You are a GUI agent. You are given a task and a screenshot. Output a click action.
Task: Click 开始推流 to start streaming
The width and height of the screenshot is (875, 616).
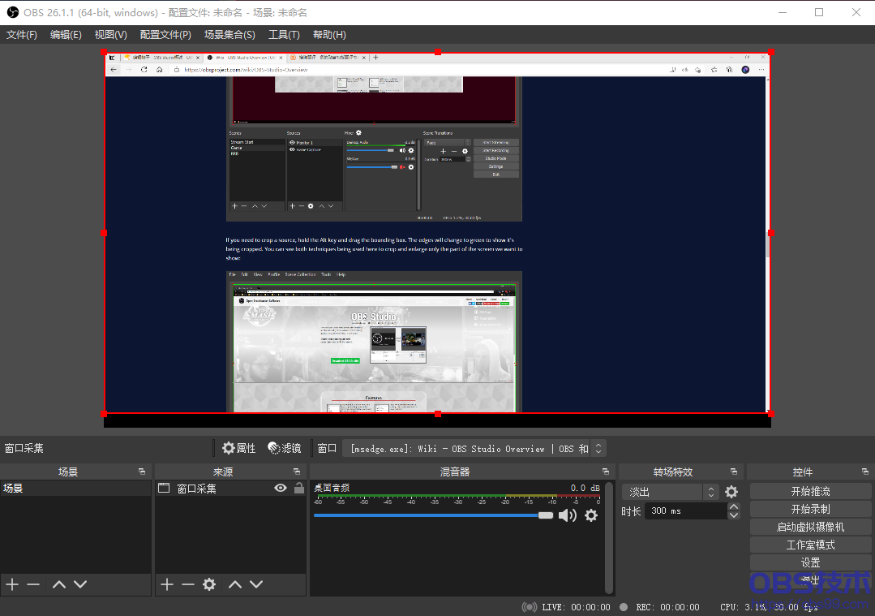pos(810,492)
